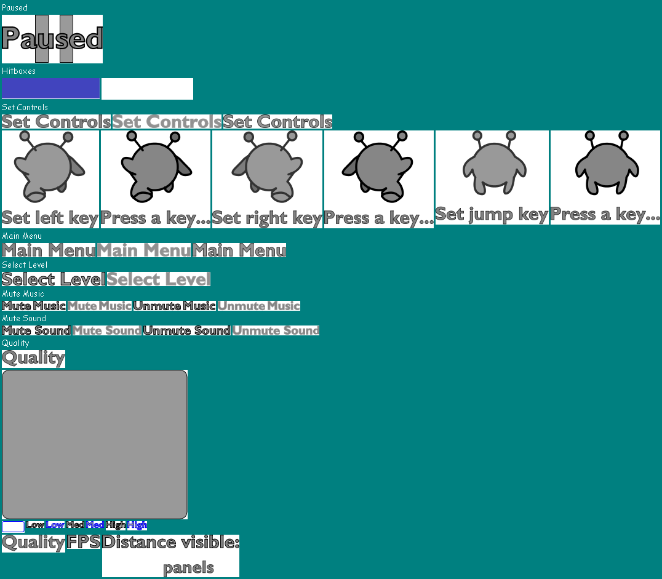Click the small Main Menu section heading
This screenshot has width=662, height=579.
tap(22, 236)
